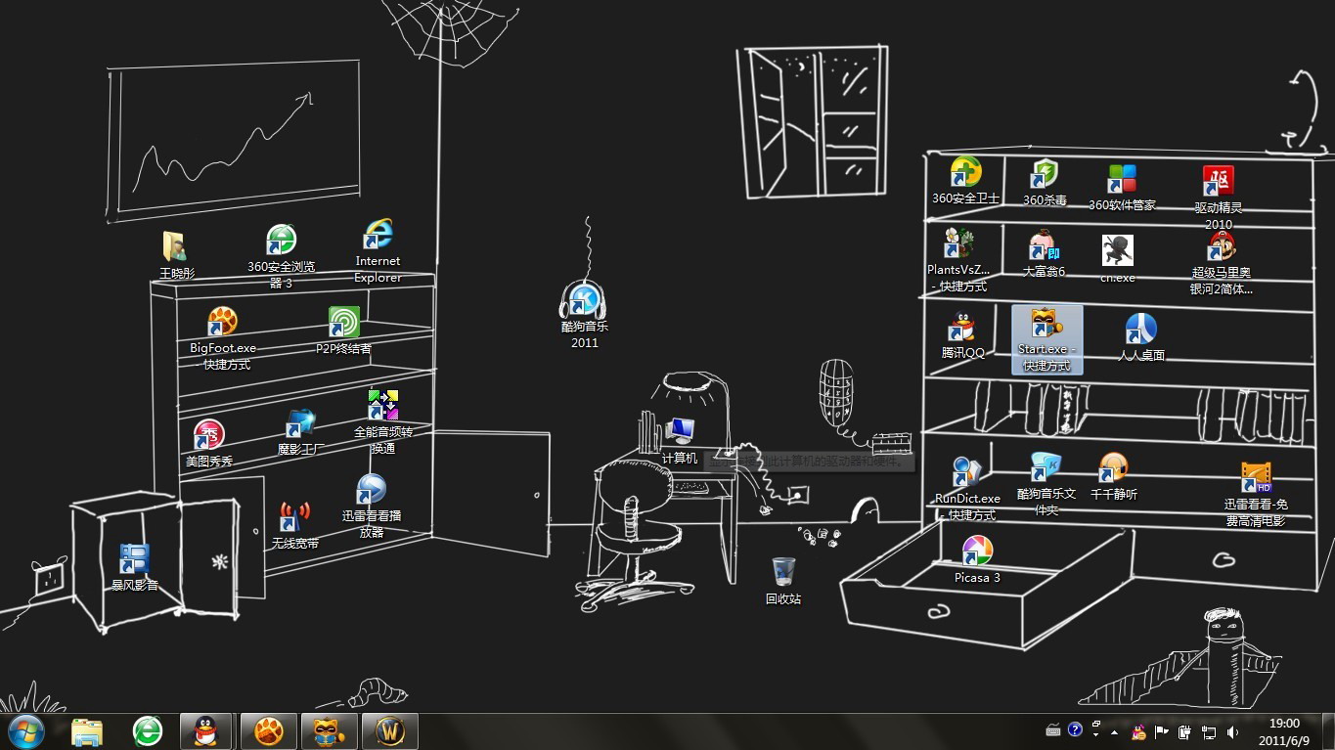Switch to the raccoon app taskbar button
1335x750 pixels.
pos(329,731)
